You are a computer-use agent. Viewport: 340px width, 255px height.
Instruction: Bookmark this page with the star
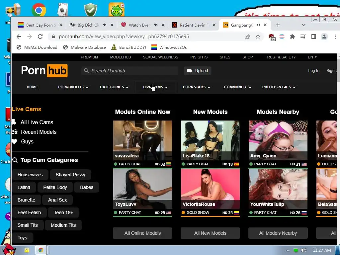tap(258, 37)
